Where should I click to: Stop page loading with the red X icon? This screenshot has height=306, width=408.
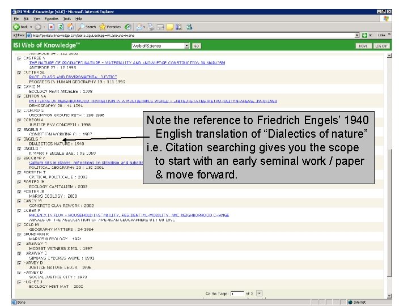[x=51, y=27]
